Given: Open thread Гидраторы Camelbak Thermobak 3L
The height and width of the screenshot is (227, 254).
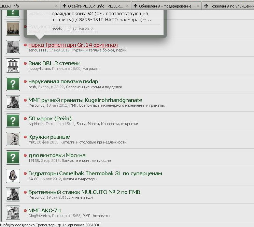Looking at the screenshot, I should [95, 173].
